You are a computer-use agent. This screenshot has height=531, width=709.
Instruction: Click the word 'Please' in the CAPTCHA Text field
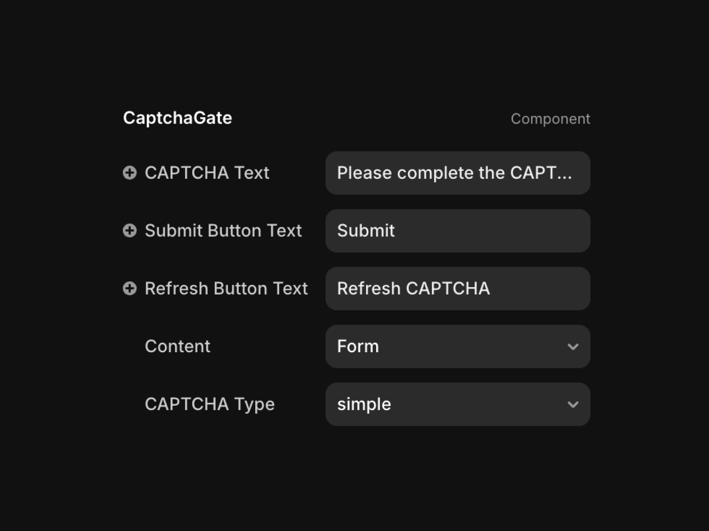[x=364, y=173]
